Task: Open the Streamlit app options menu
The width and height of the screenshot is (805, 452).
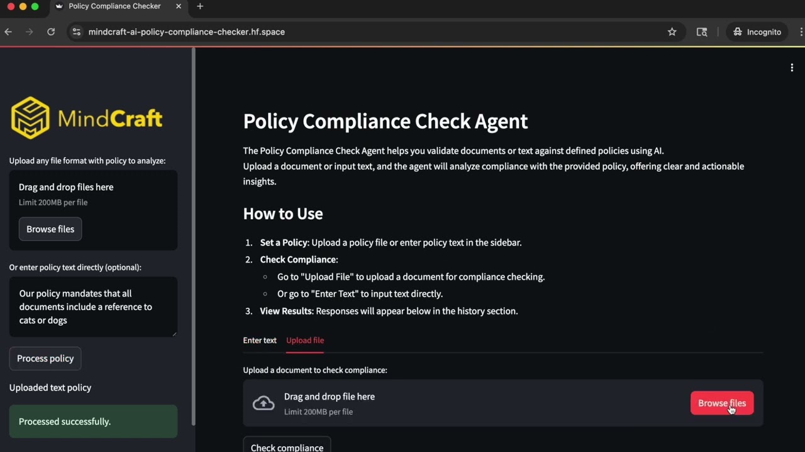Action: pos(792,67)
